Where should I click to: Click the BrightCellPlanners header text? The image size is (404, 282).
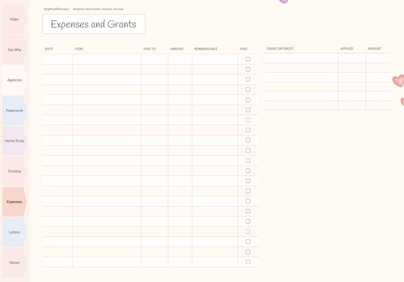56,9
